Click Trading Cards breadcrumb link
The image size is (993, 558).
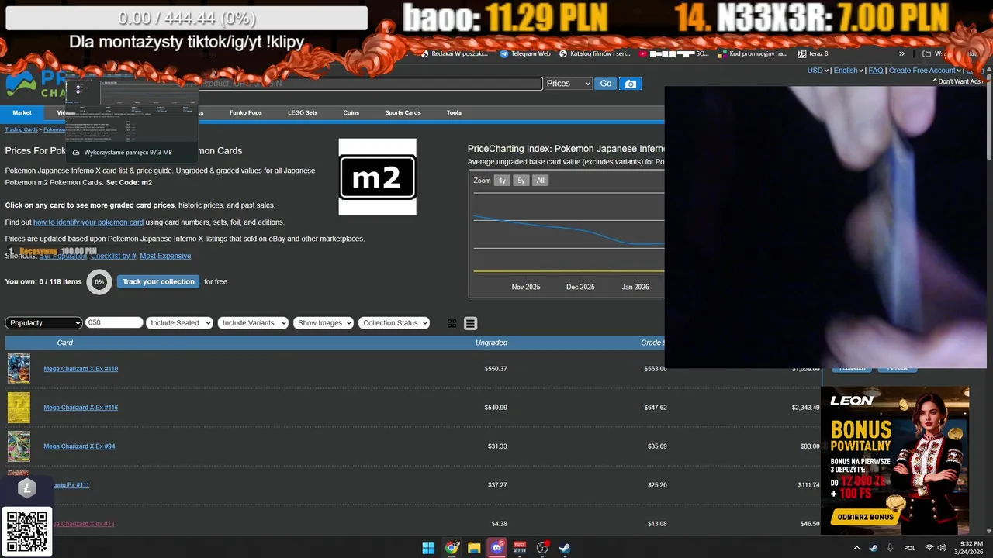22,129
